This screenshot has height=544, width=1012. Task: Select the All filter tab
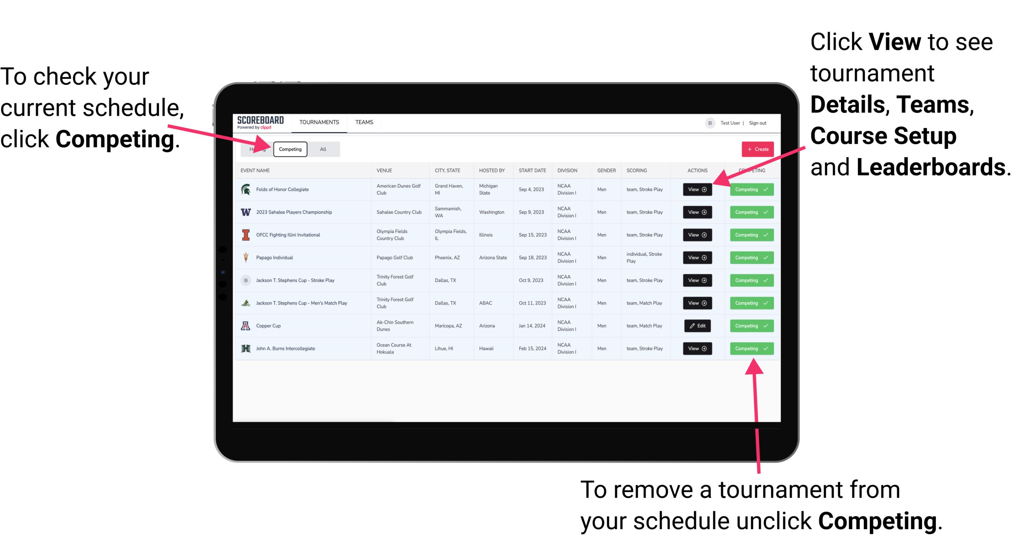point(322,149)
